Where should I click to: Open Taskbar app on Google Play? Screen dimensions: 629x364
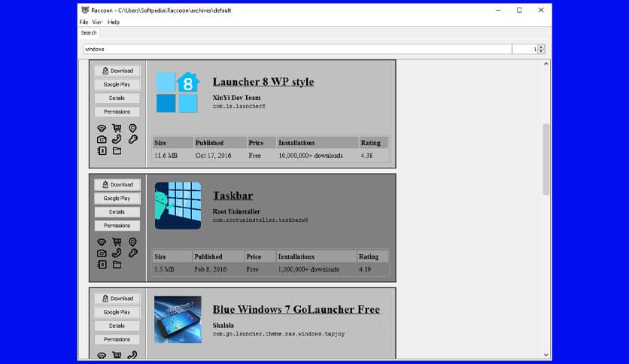tap(117, 198)
